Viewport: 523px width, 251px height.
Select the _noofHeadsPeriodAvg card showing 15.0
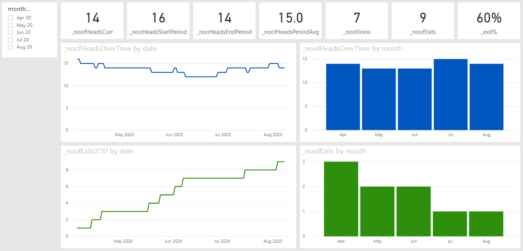pos(290,21)
